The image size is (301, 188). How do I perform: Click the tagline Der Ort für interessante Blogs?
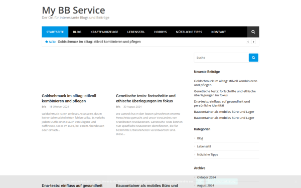(x=76, y=18)
